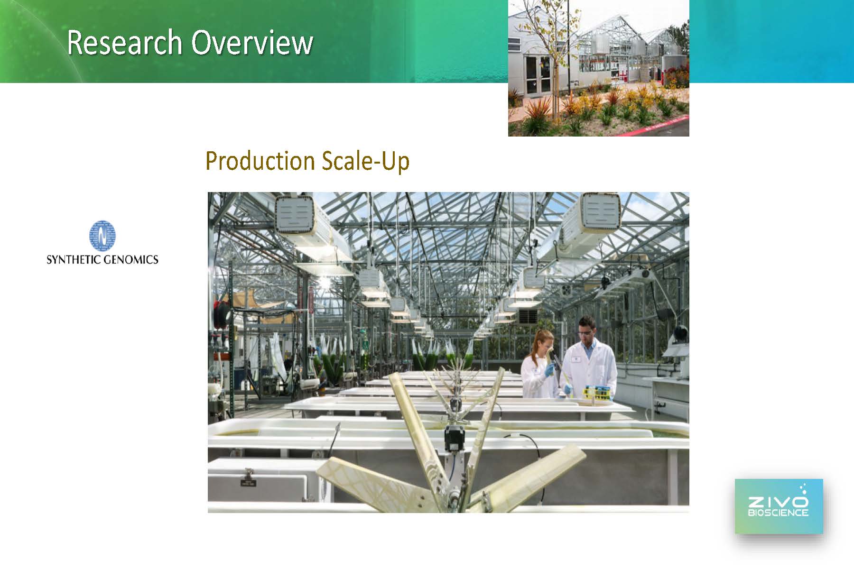The image size is (854, 569).
Task: Click the Synthetic Genomics globe logo icon
Action: (x=102, y=236)
